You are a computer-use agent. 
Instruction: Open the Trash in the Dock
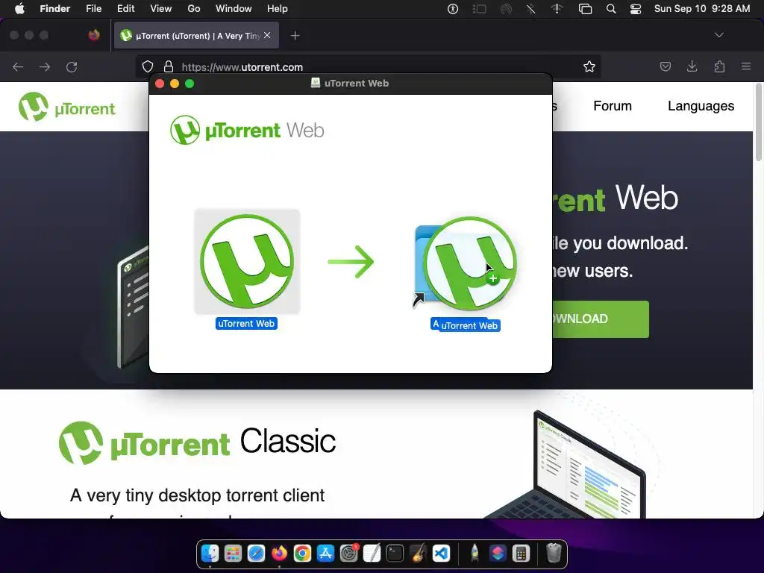[x=554, y=554]
